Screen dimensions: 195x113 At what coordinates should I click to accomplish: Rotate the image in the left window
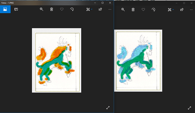[72, 9]
